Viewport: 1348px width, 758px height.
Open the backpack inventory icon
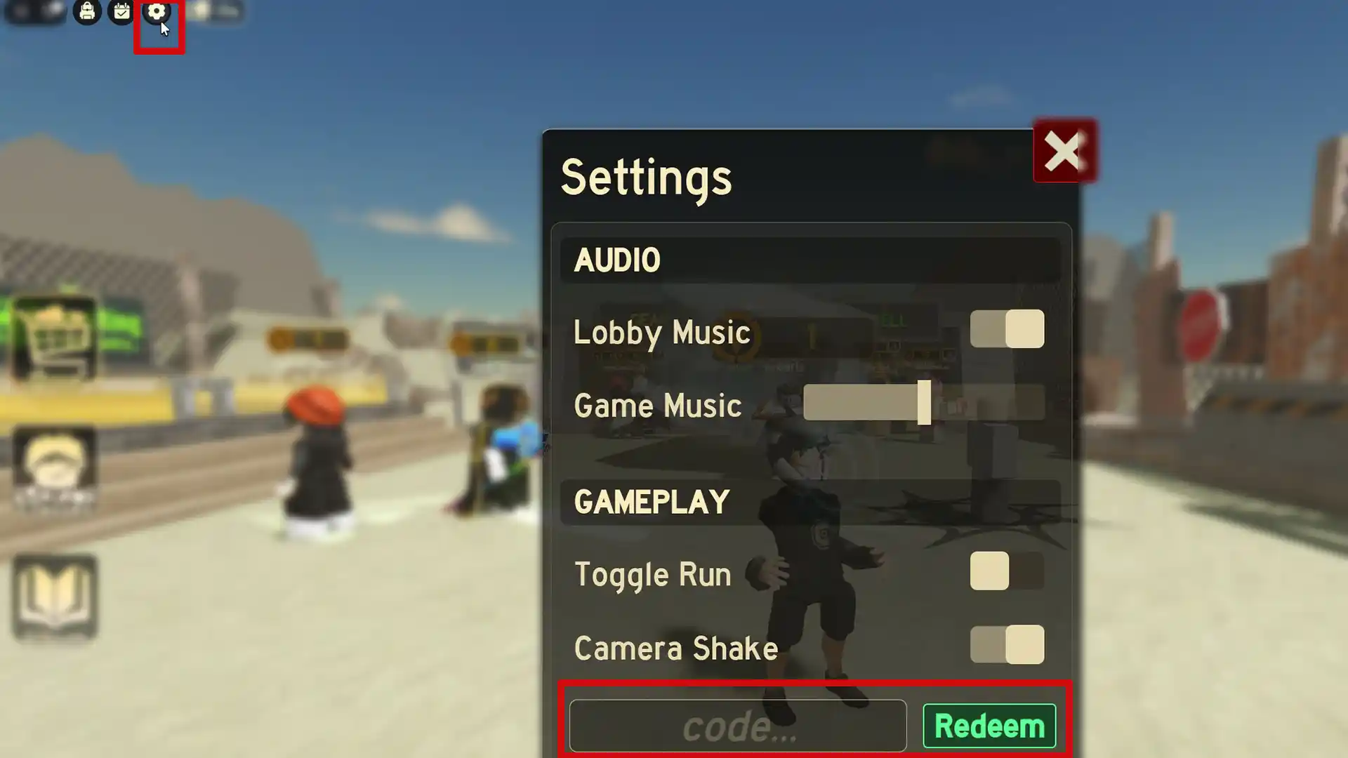coord(87,11)
